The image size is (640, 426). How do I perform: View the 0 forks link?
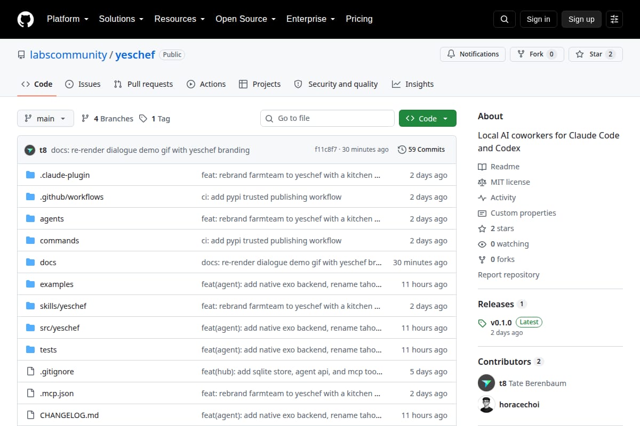497,259
